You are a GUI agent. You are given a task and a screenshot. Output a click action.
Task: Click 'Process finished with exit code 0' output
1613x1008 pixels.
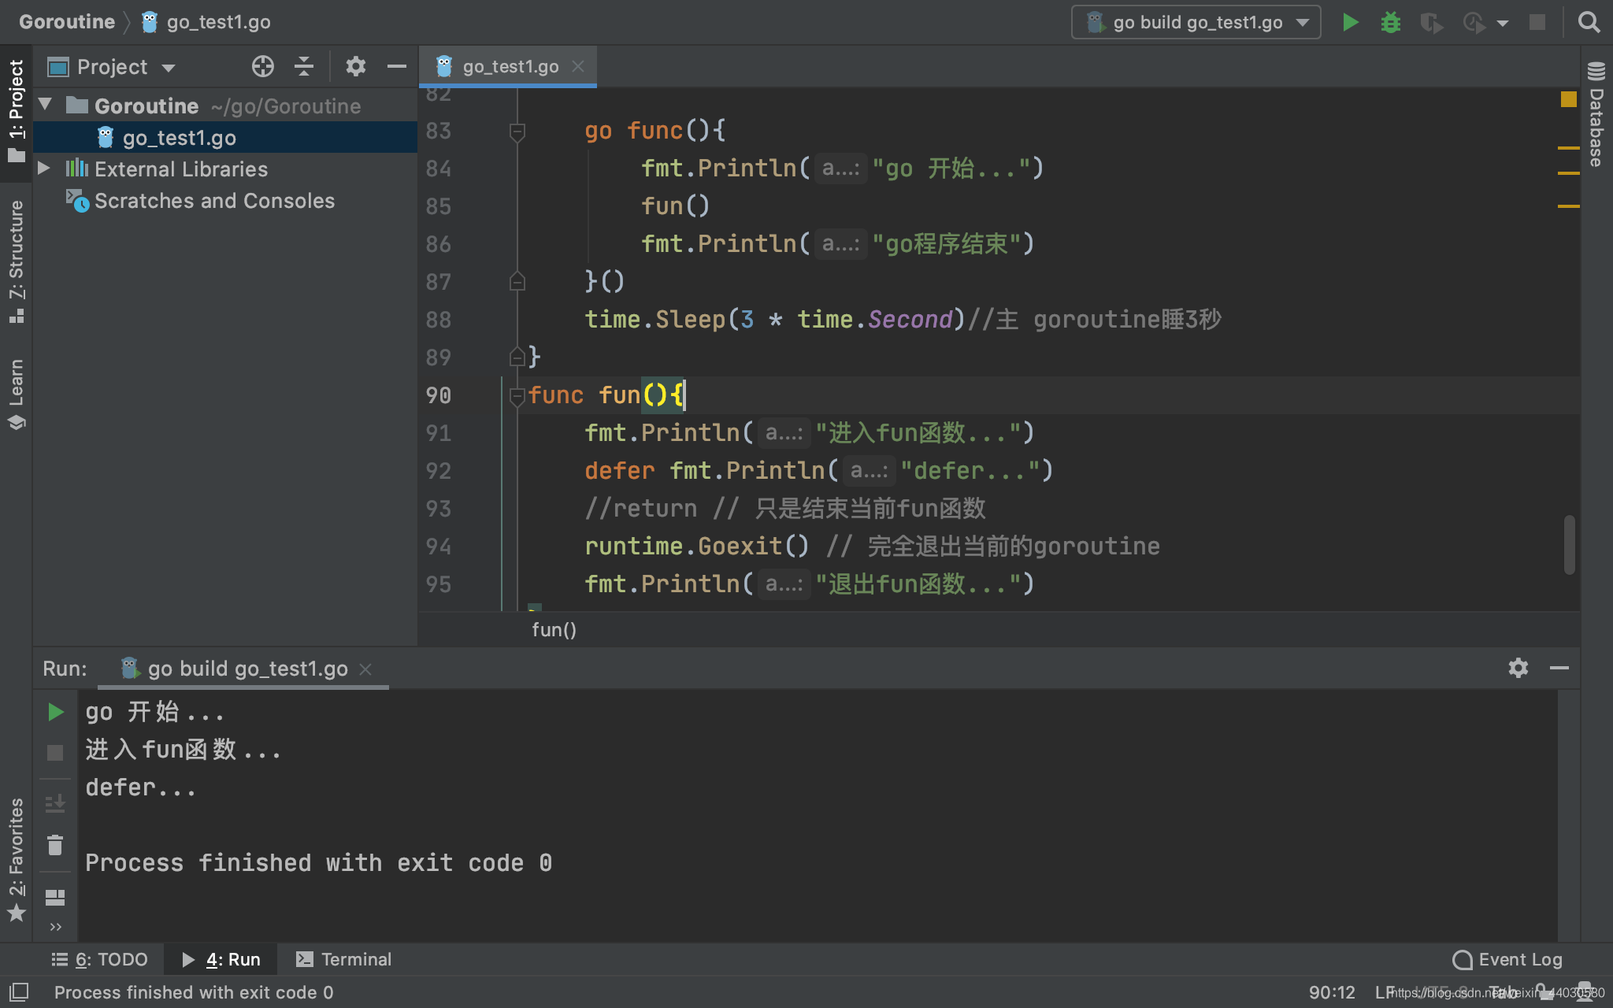click(x=319, y=863)
